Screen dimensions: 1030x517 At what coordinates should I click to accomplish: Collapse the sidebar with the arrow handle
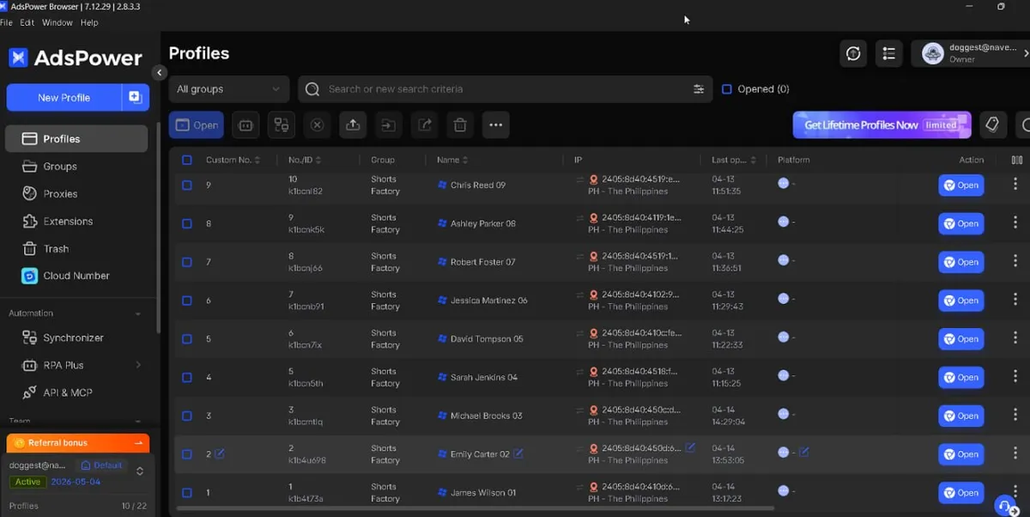click(159, 73)
